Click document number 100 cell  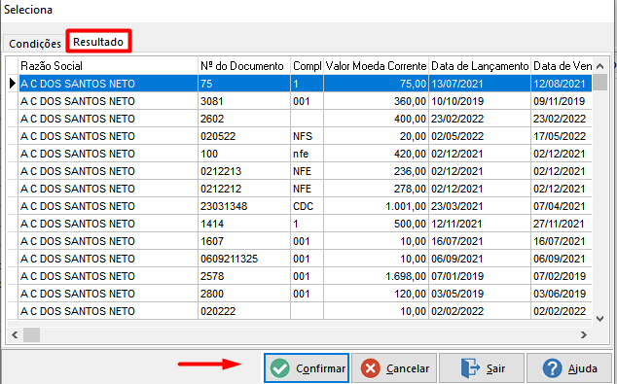point(244,154)
